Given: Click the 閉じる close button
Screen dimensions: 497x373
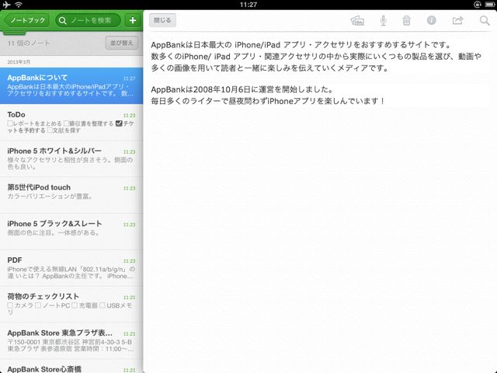Looking at the screenshot, I should (x=162, y=20).
